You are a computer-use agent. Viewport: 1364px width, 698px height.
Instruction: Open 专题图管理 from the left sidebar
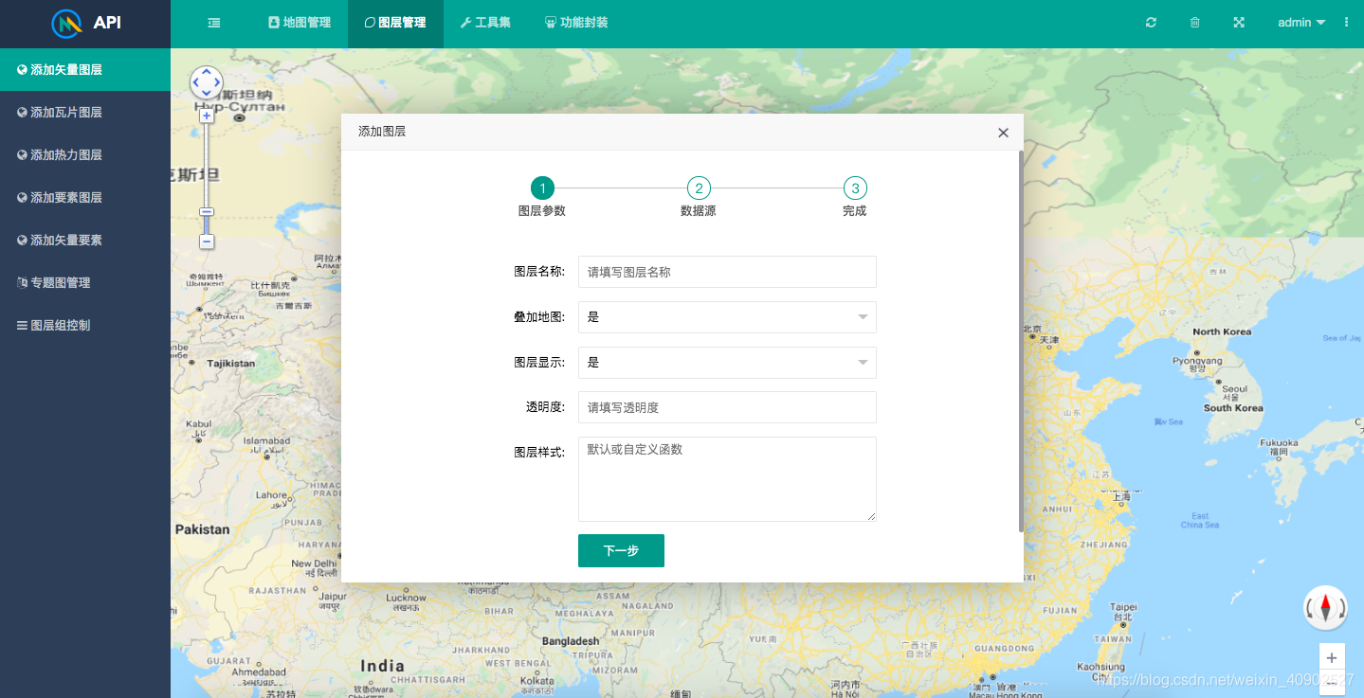(61, 281)
